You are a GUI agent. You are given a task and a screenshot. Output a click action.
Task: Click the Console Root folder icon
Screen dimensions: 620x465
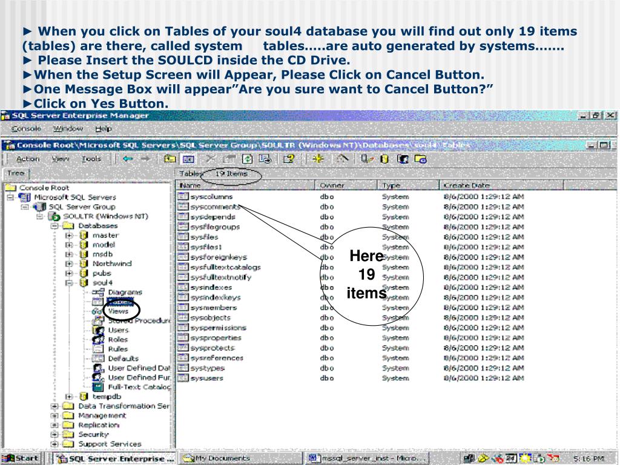[11, 188]
